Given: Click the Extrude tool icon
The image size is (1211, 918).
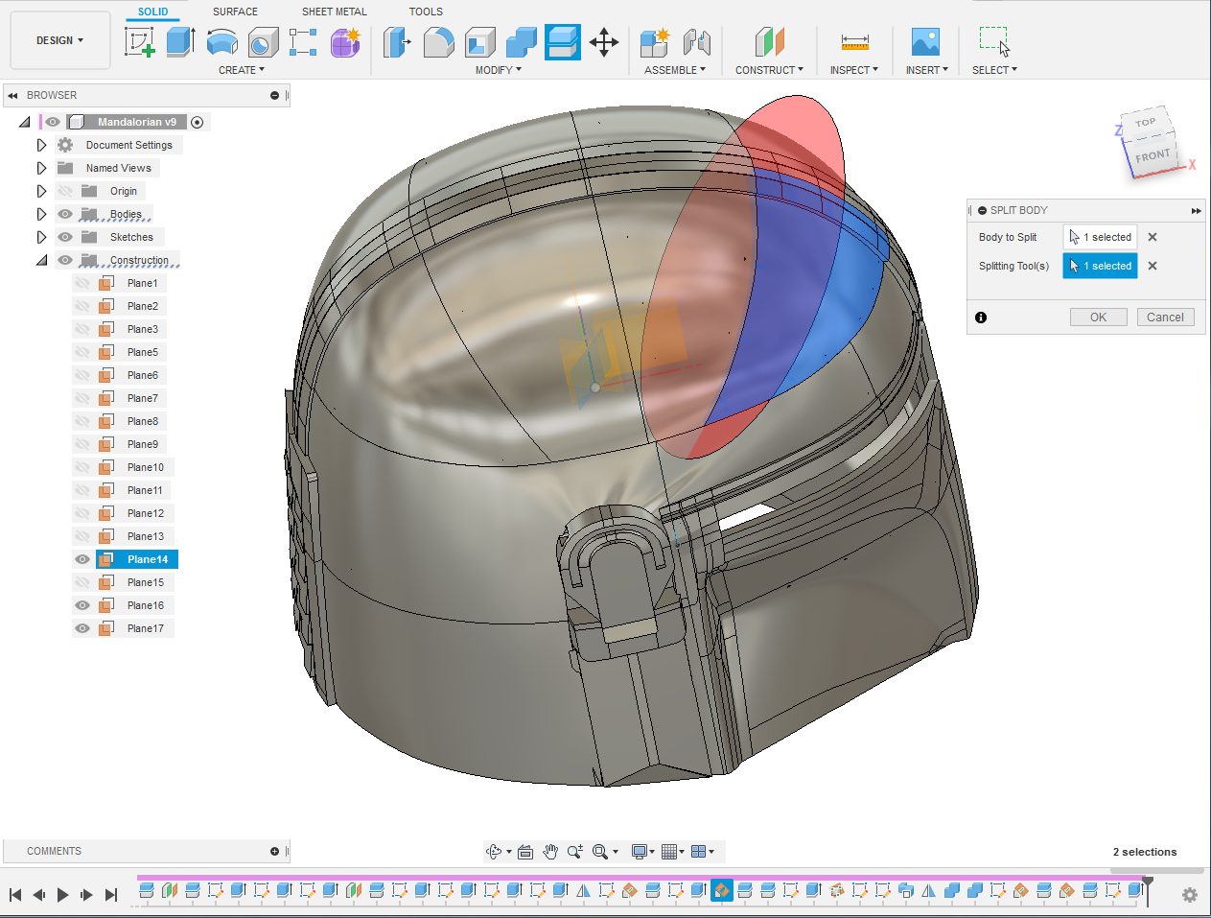Looking at the screenshot, I should [180, 42].
